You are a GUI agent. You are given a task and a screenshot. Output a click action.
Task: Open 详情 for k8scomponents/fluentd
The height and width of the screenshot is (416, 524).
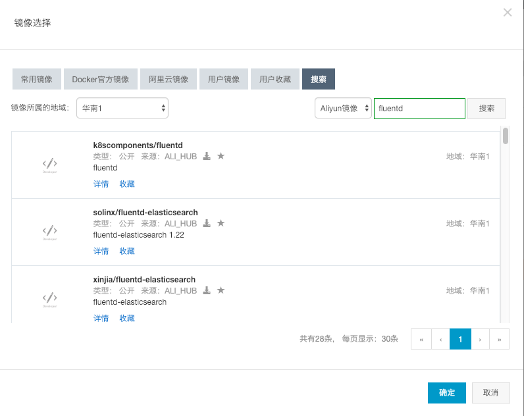pos(101,184)
